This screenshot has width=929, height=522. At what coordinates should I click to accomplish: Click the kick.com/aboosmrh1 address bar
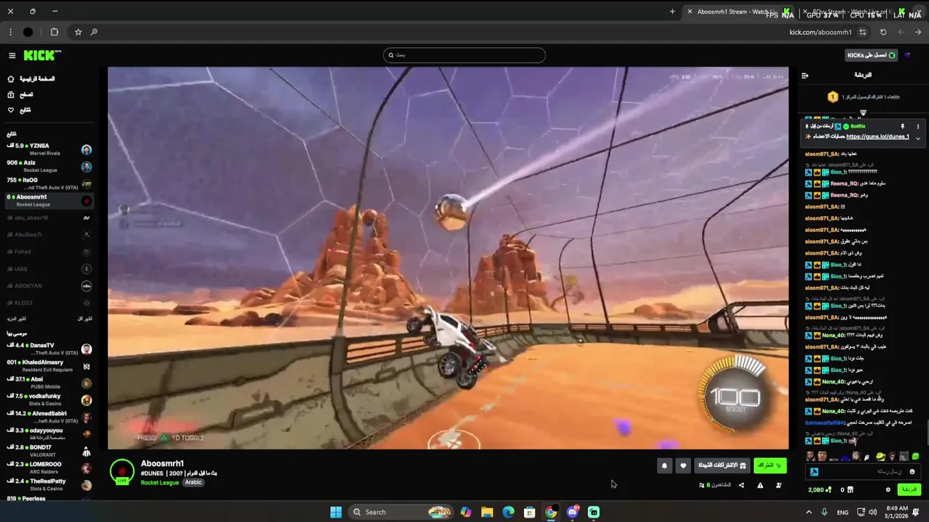click(821, 32)
